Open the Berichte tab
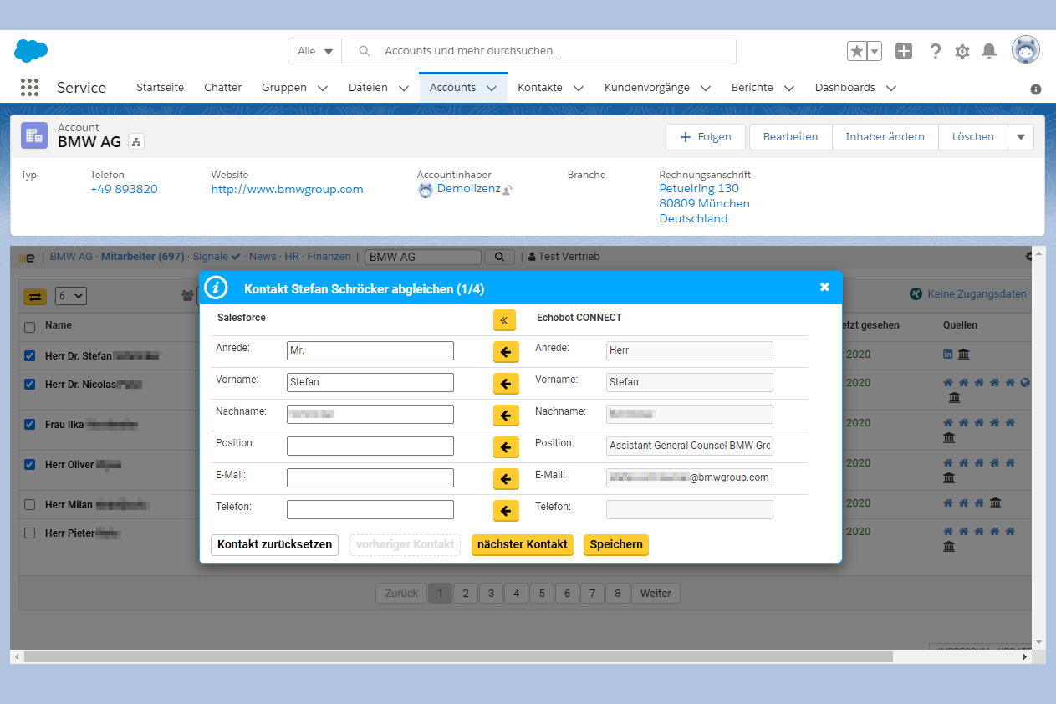Viewport: 1056px width, 704px height. [752, 87]
